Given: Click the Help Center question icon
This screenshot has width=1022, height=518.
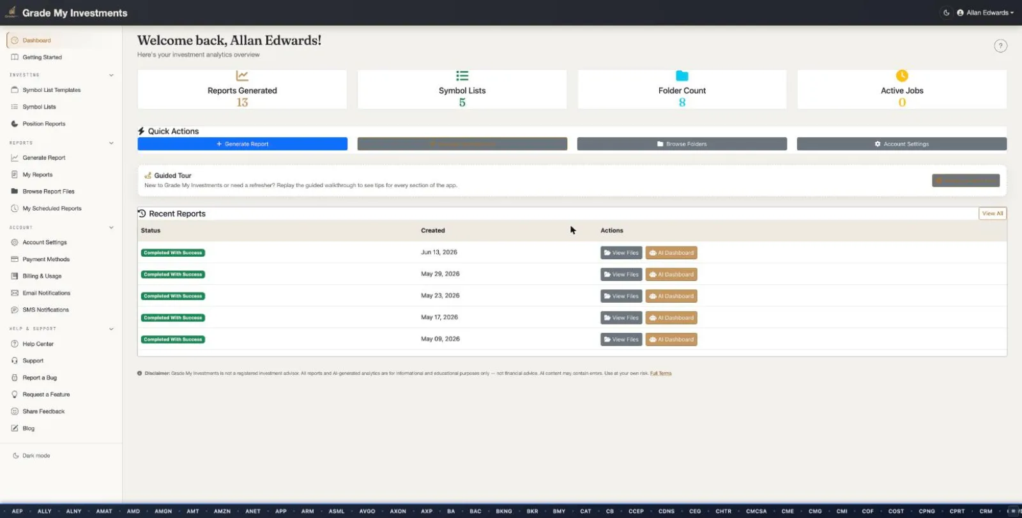Looking at the screenshot, I should point(15,344).
